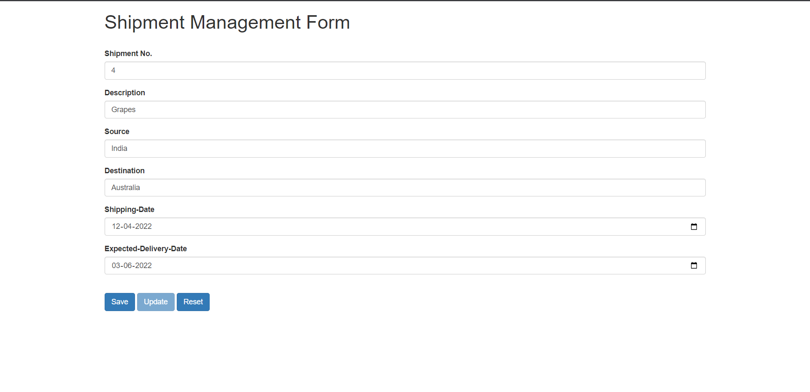Screen dimensions: 810x392
Task: Click the Description label
Action: click(x=124, y=93)
